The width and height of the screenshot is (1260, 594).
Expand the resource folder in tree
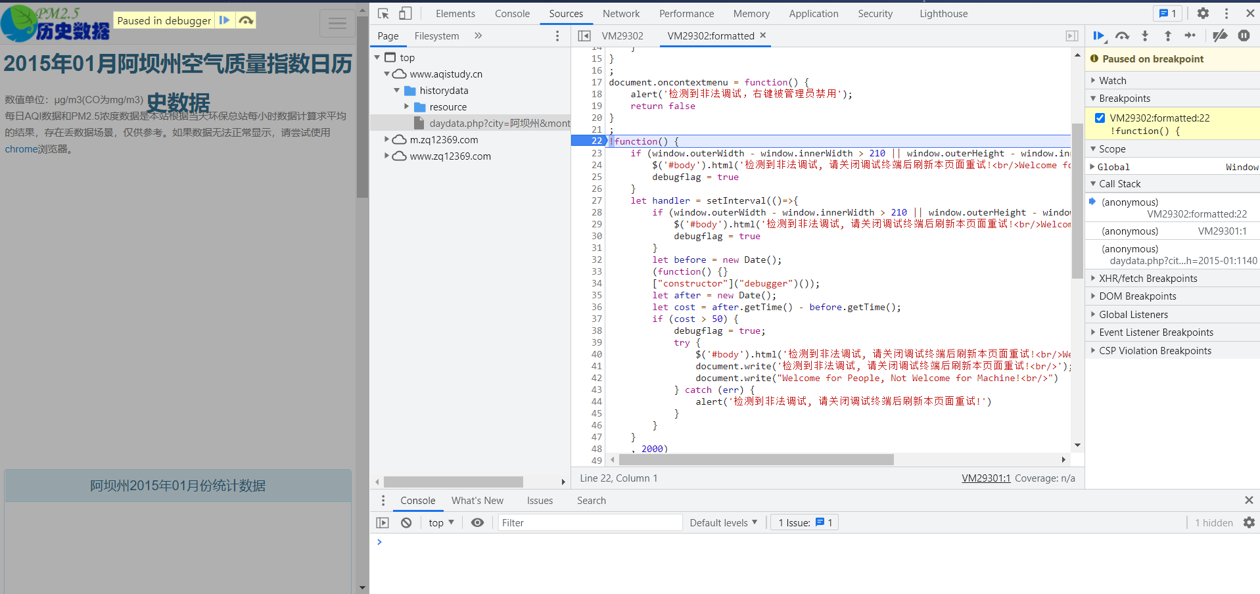[x=407, y=106]
